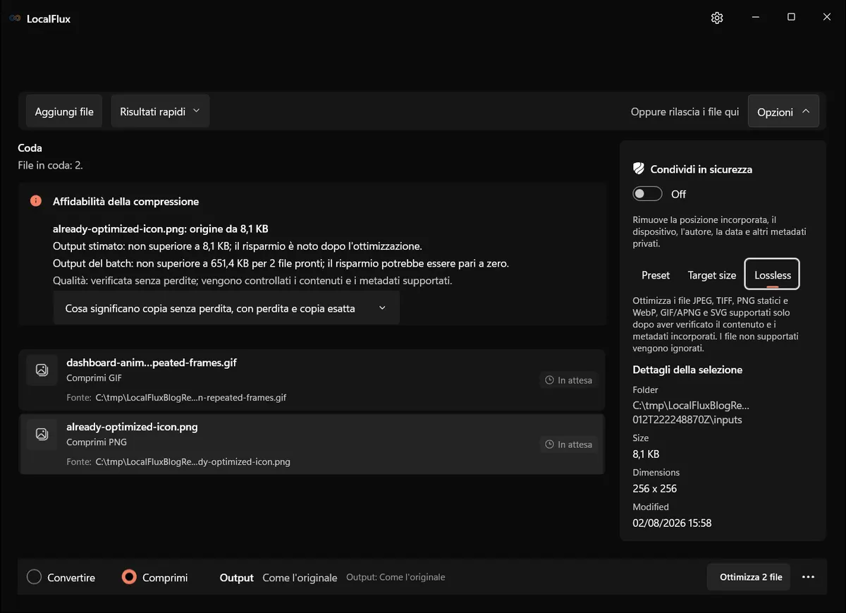The height and width of the screenshot is (613, 846).
Task: Click the Fonte path of the GIF file
Action: 190,397
